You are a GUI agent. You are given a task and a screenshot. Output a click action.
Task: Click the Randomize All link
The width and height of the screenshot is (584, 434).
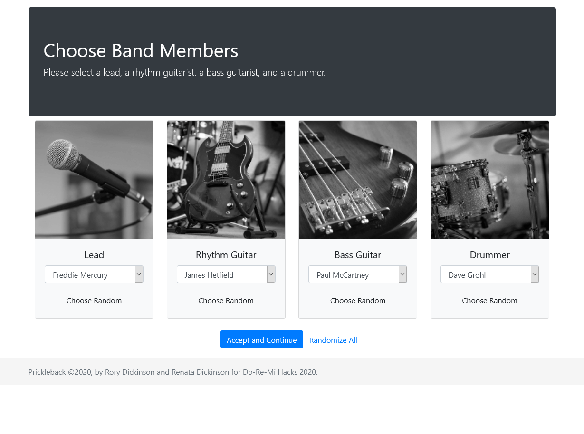[x=333, y=340]
